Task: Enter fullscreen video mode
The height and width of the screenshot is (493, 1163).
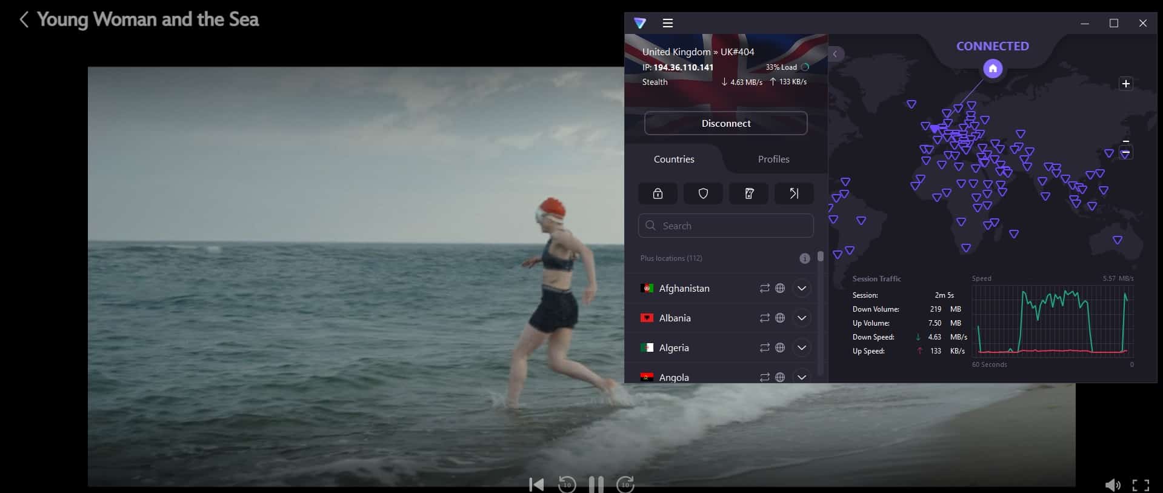Action: (x=1141, y=485)
